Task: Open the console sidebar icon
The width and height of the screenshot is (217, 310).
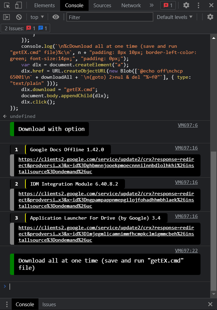Action: tap(7, 17)
